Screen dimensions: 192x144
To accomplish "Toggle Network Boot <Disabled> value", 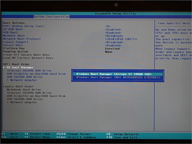I will [114, 36].
